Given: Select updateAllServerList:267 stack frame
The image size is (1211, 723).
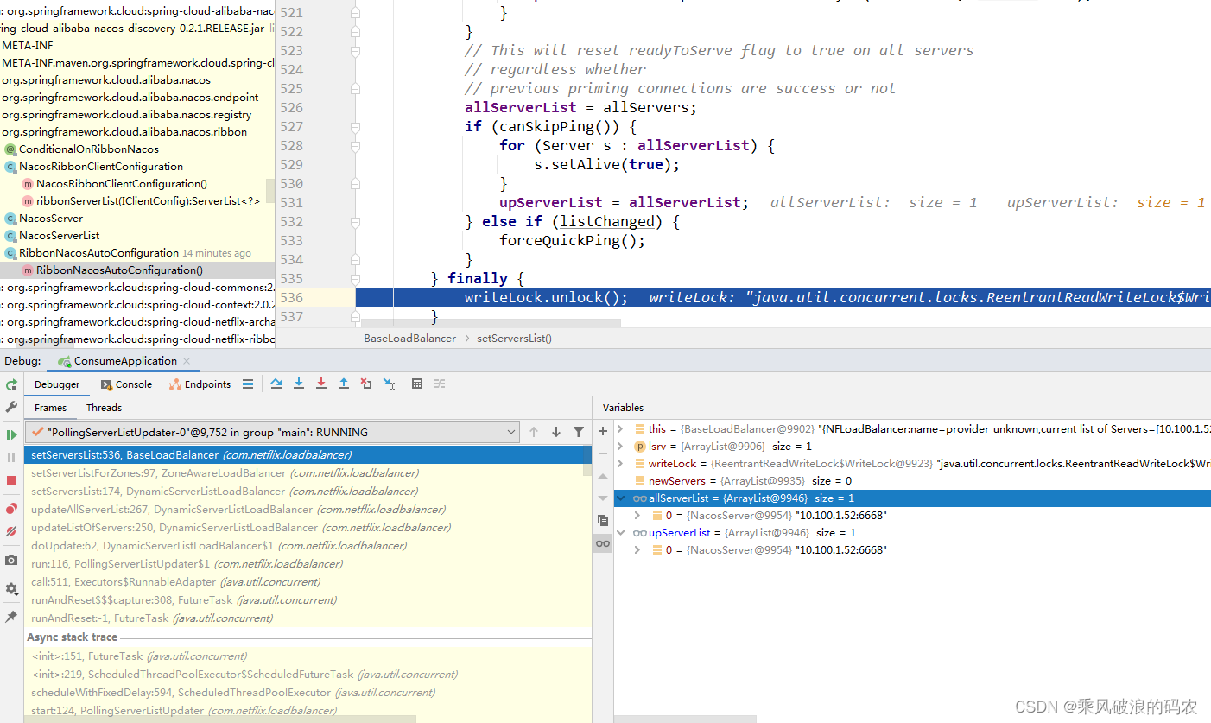Looking at the screenshot, I should point(304,509).
